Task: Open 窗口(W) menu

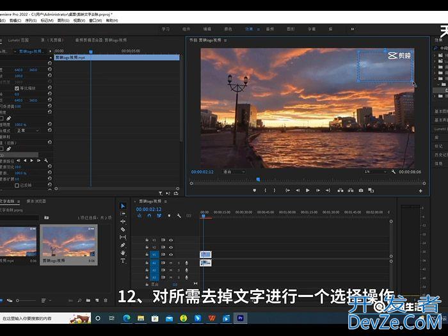Action: [x=95, y=20]
